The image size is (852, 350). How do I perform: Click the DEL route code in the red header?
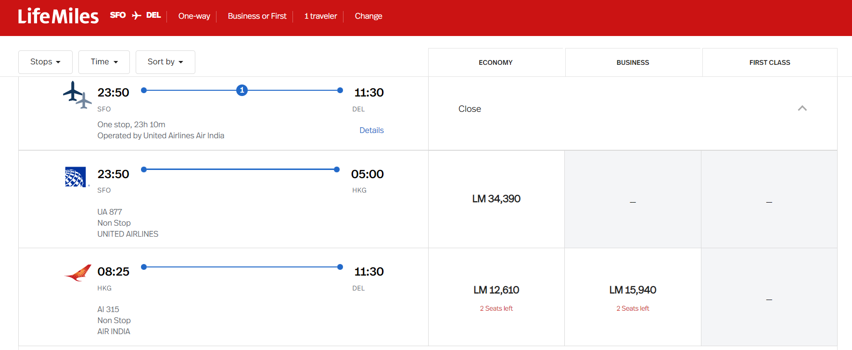click(x=153, y=15)
